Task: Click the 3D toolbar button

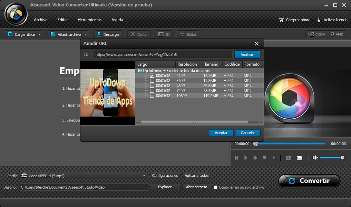Action: point(164,34)
